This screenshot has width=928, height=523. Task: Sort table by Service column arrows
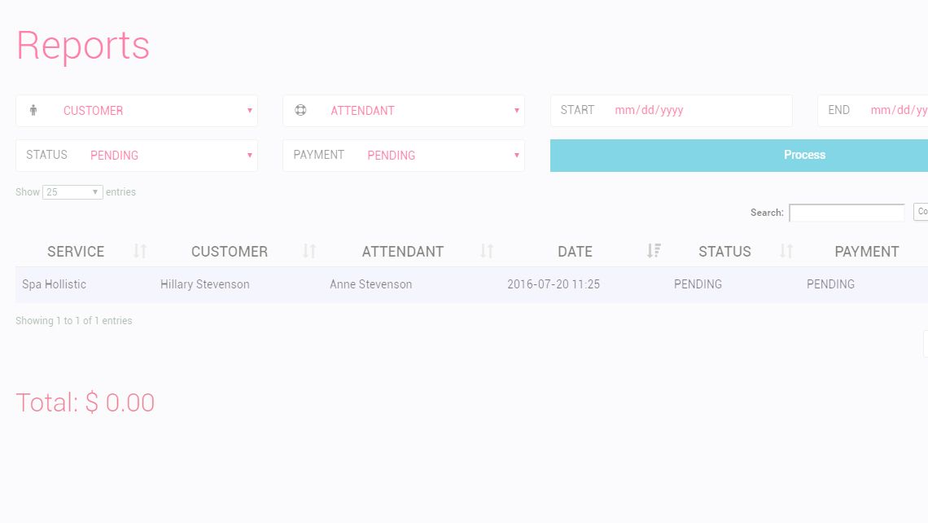pyautogui.click(x=140, y=251)
